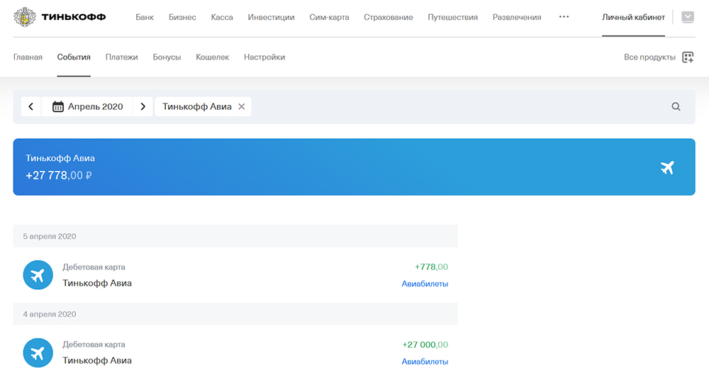Open the +27 000,00 Тинькофф Авиа operation

[x=235, y=351]
